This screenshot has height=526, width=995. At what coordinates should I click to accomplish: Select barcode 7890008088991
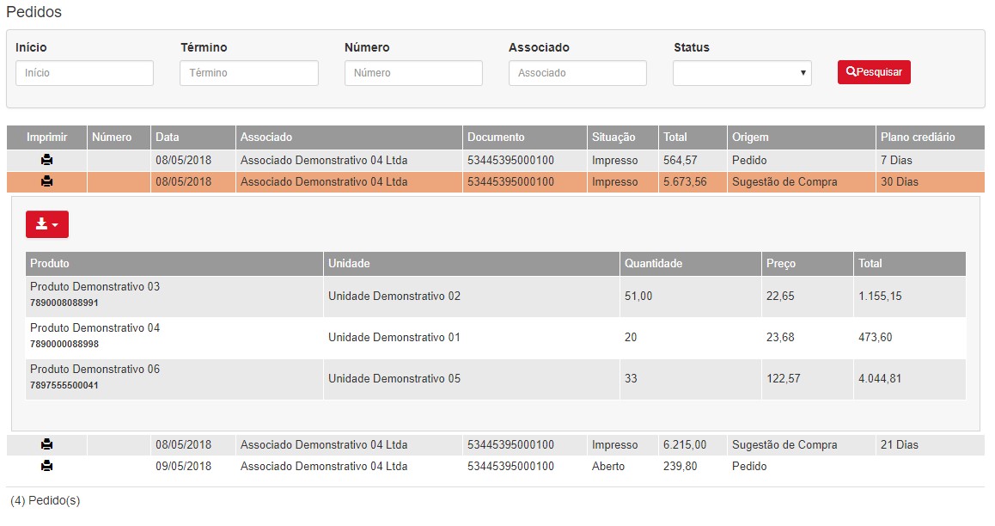click(x=64, y=303)
